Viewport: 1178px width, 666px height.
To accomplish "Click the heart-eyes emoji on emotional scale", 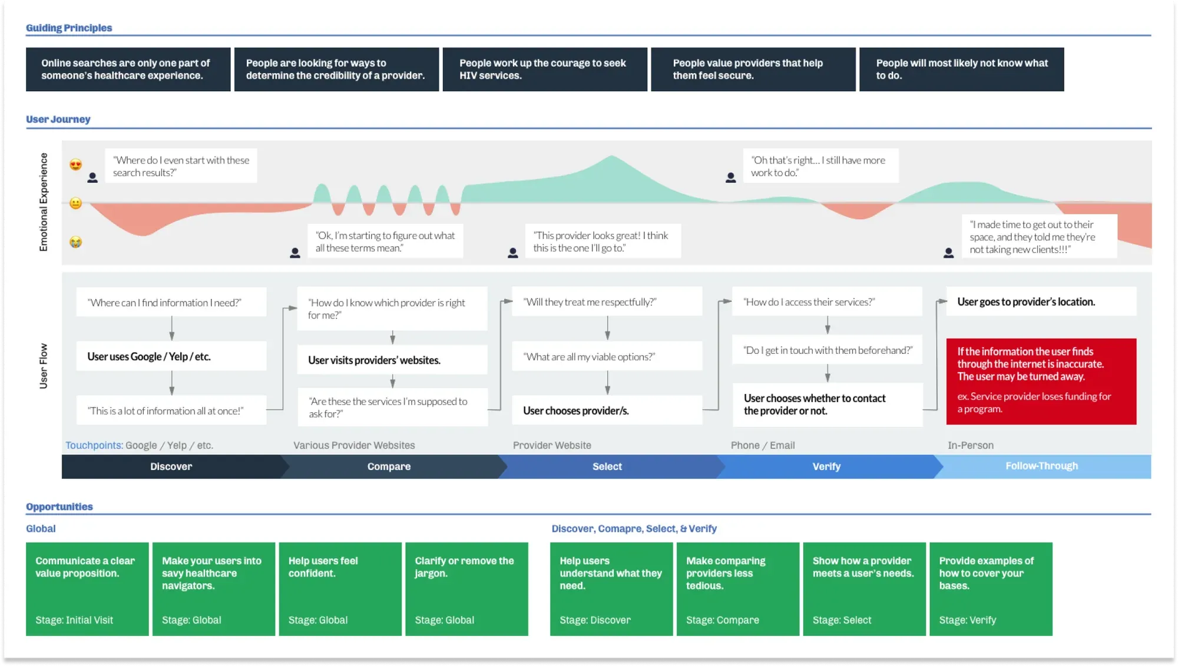I will coord(75,165).
